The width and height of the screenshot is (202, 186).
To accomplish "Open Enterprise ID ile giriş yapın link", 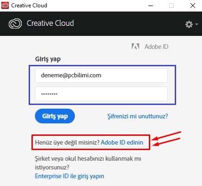I will [x=69, y=176].
